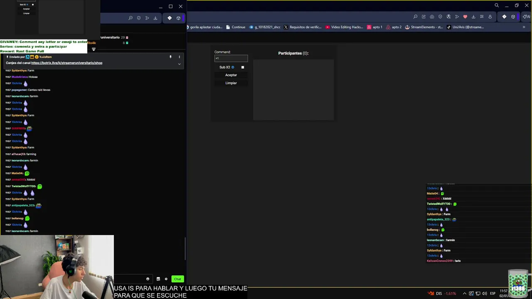Expand the bookmarks bar overflow arrows
The height and width of the screenshot is (299, 532).
click(x=524, y=27)
